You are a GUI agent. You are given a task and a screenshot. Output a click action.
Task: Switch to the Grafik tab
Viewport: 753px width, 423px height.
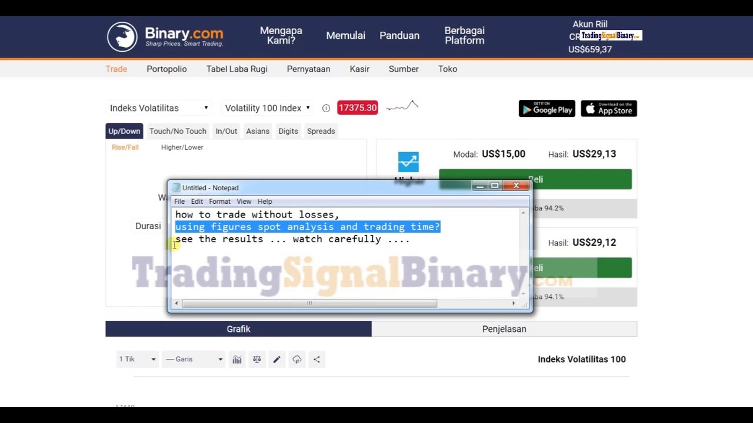(238, 329)
